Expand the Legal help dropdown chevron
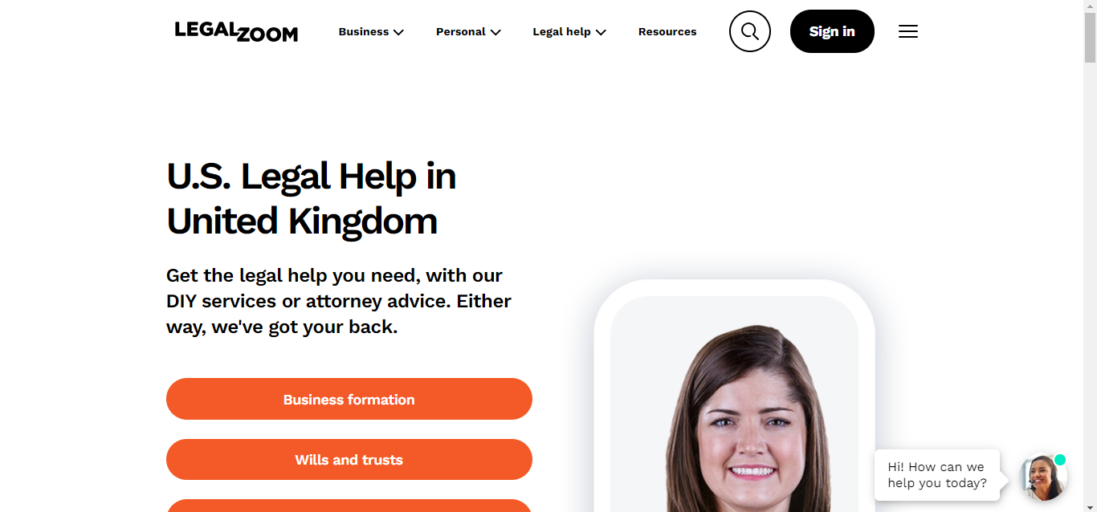This screenshot has height=512, width=1097. 601,32
